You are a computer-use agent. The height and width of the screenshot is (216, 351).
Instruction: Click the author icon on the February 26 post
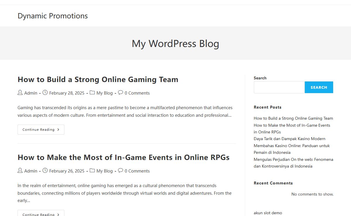pos(20,171)
